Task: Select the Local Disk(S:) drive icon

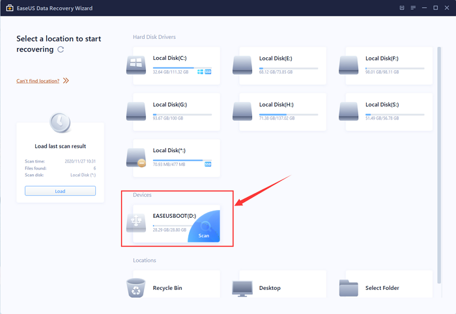Action: click(349, 111)
